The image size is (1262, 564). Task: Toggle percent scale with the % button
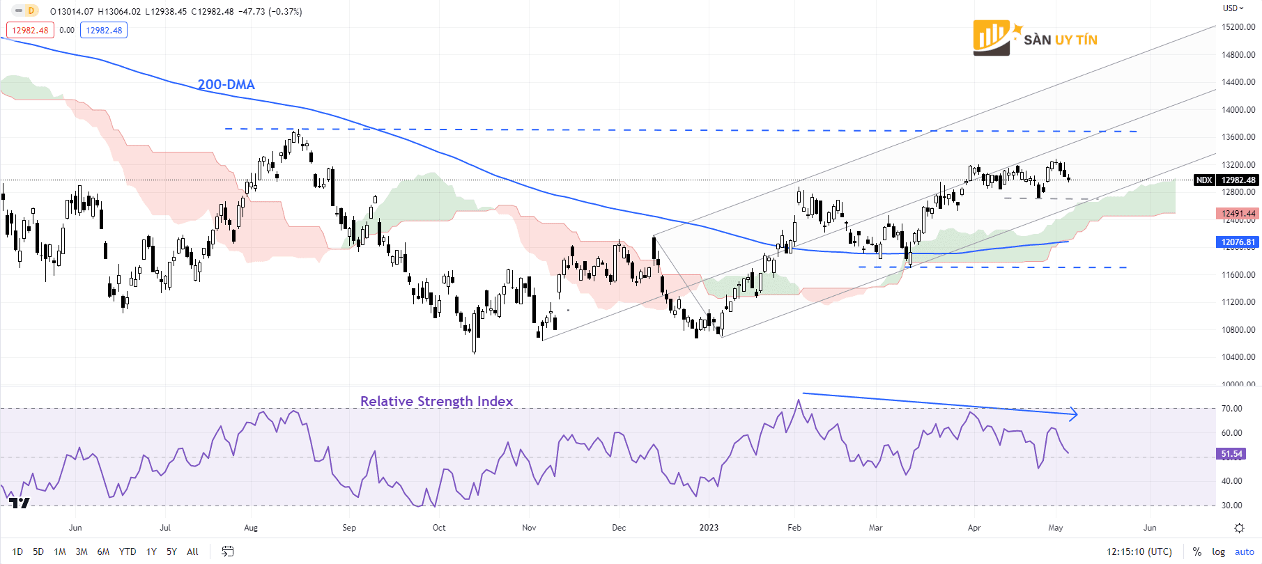[1196, 551]
